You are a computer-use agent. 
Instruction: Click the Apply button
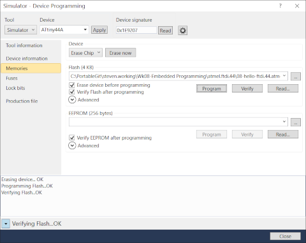pyautogui.click(x=99, y=30)
